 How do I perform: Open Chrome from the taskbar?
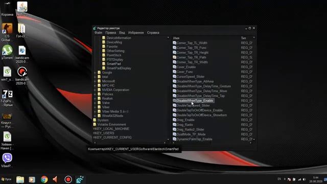pos(44,179)
